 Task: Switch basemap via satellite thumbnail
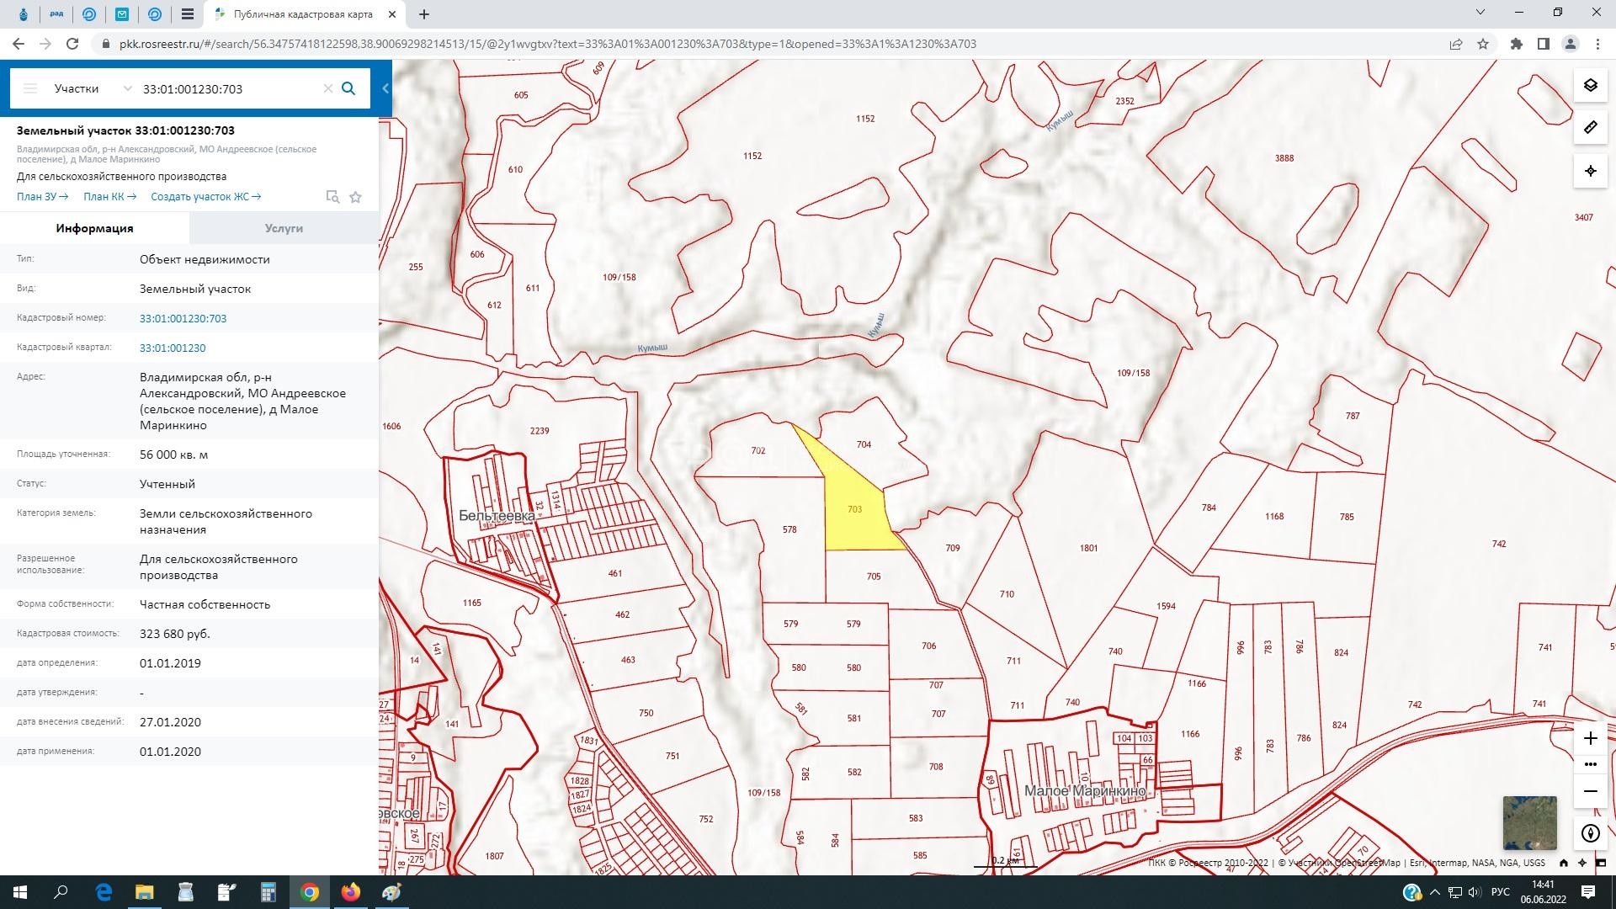click(1529, 822)
